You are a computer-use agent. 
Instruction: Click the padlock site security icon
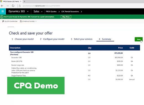click(20, 6)
